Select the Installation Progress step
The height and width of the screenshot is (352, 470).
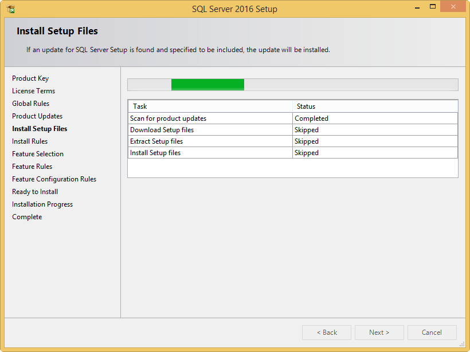coord(42,204)
